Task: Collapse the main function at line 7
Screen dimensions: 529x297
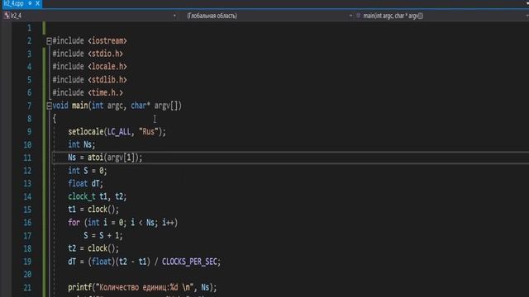Action: point(49,106)
